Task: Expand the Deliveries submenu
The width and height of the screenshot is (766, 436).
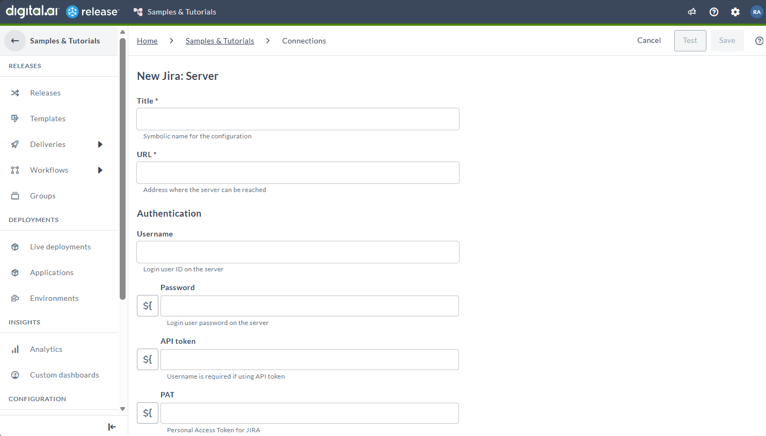Action: click(100, 144)
